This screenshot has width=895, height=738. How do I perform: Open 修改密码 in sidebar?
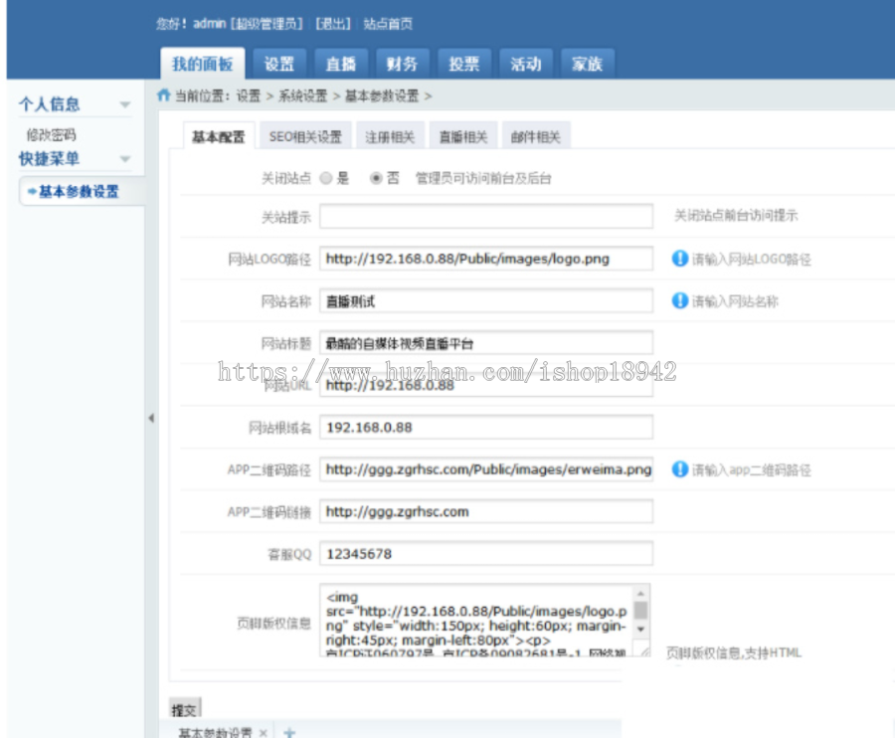tap(52, 134)
